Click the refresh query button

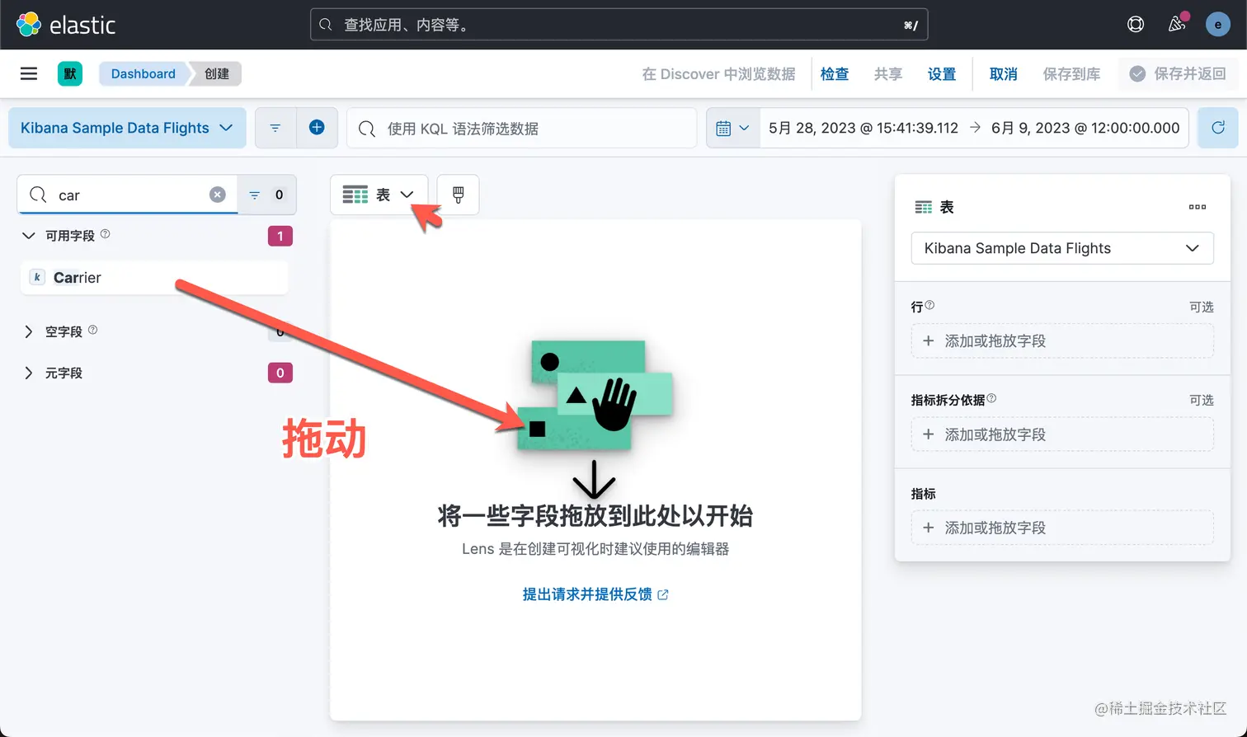(1218, 128)
